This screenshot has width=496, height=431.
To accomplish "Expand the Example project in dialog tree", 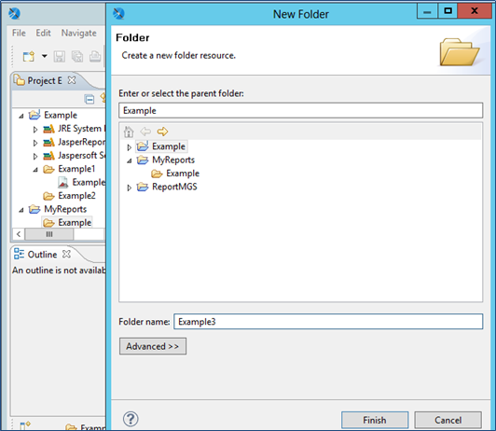I will point(129,147).
